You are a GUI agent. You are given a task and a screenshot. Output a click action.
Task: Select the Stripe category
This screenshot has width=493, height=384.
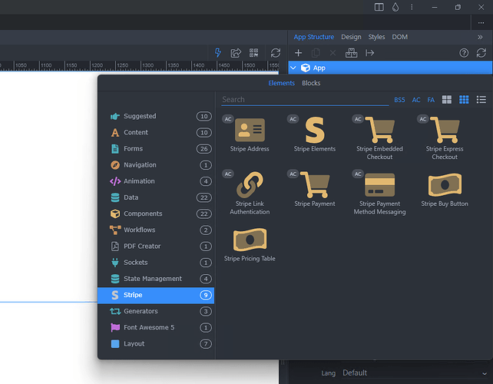[156, 295]
